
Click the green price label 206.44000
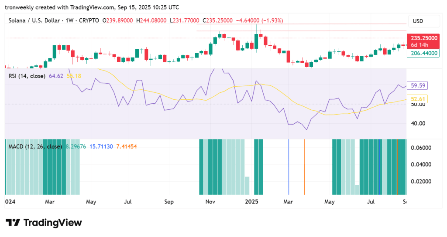[423, 53]
